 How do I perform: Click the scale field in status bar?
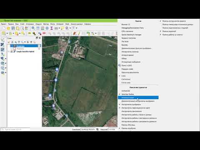coord(112,130)
